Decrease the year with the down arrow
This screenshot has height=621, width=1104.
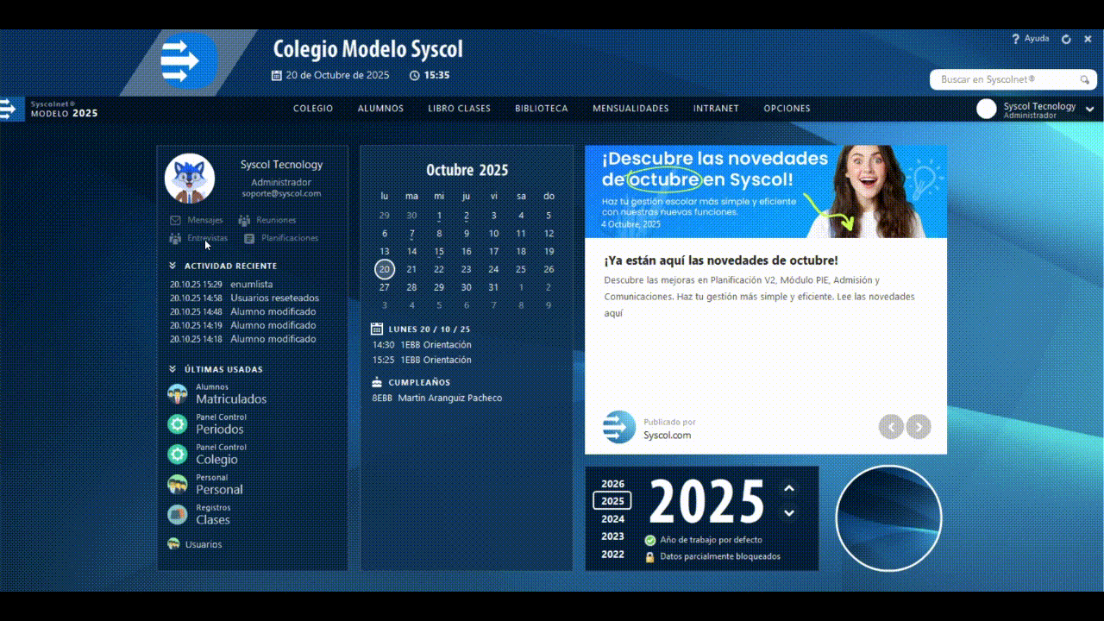pyautogui.click(x=788, y=512)
